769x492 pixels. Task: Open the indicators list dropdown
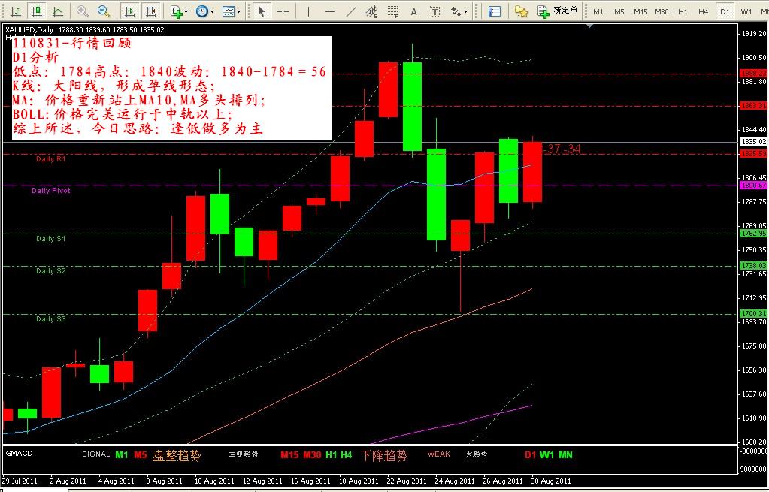[x=179, y=11]
